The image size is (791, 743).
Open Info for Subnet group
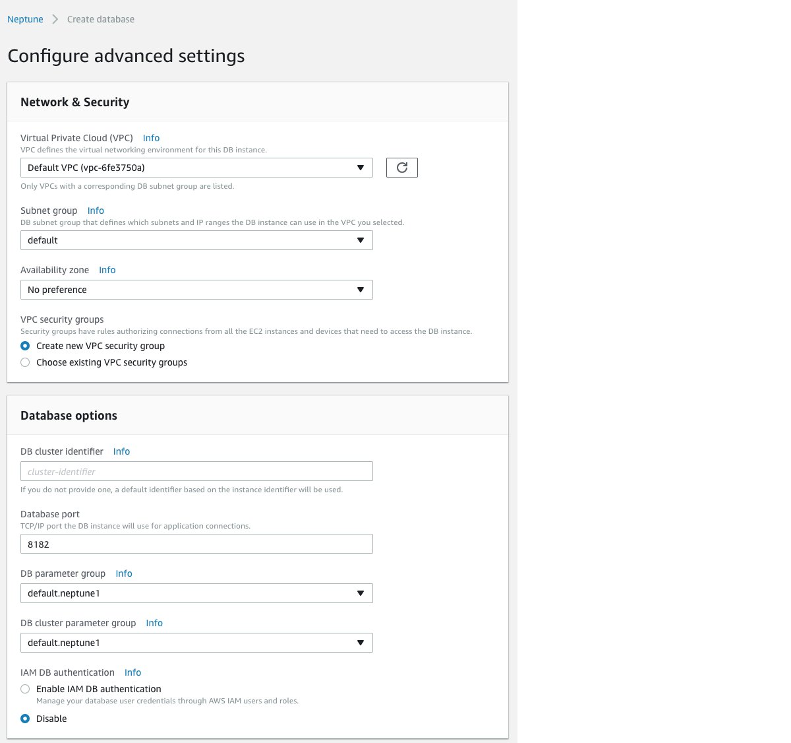pos(96,210)
